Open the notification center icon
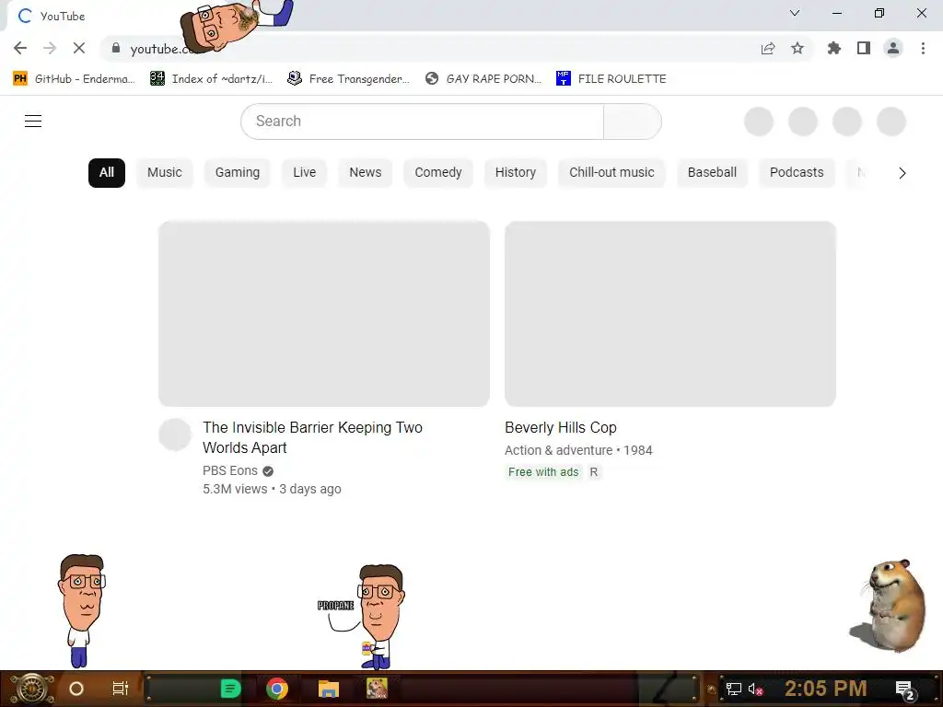 (x=905, y=690)
